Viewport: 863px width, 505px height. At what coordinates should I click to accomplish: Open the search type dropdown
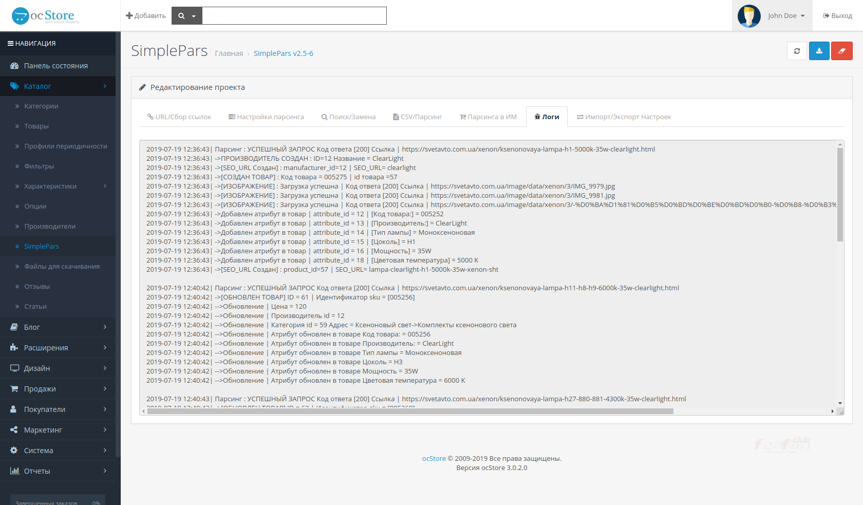coord(187,16)
